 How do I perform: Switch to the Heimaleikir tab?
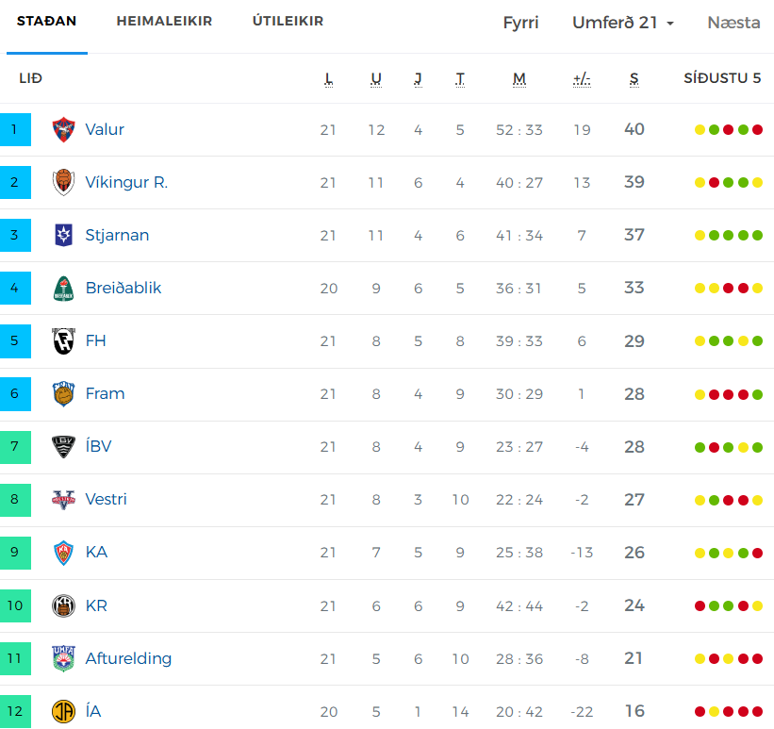pyautogui.click(x=164, y=22)
